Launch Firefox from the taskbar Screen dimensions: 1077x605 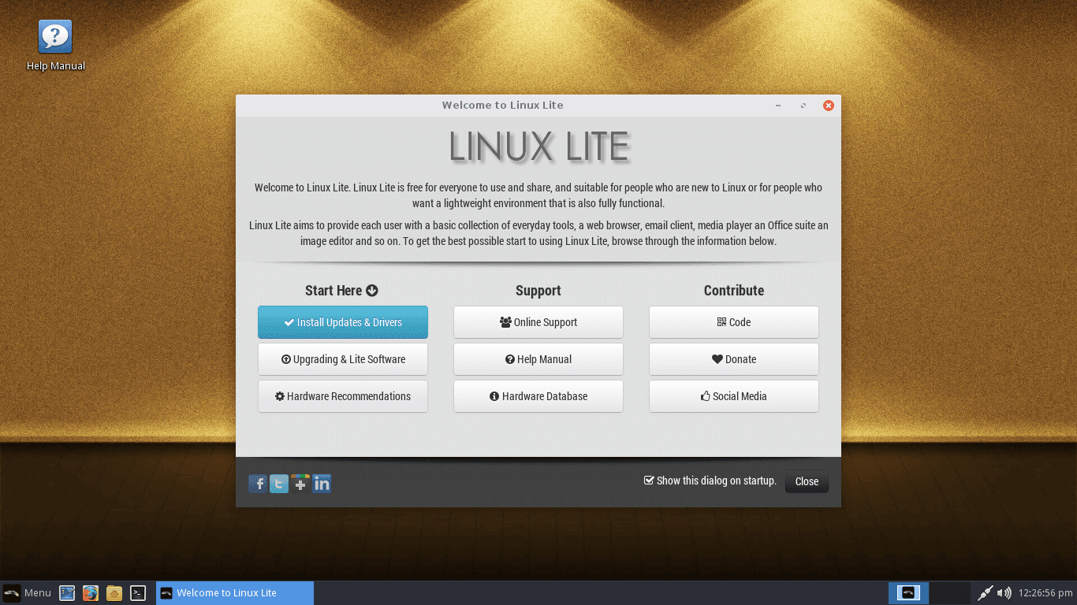(x=91, y=593)
